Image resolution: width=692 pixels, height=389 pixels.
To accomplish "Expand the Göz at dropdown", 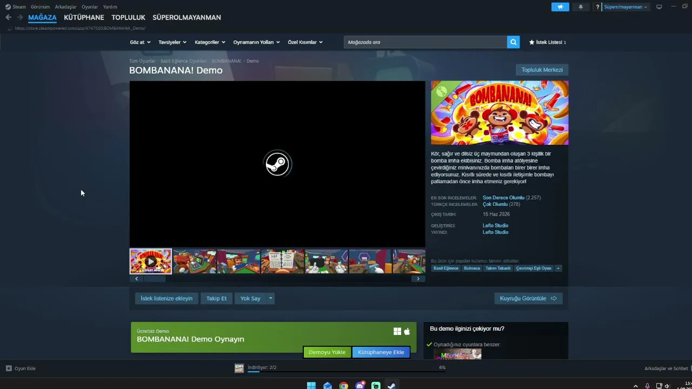I will 140,42.
